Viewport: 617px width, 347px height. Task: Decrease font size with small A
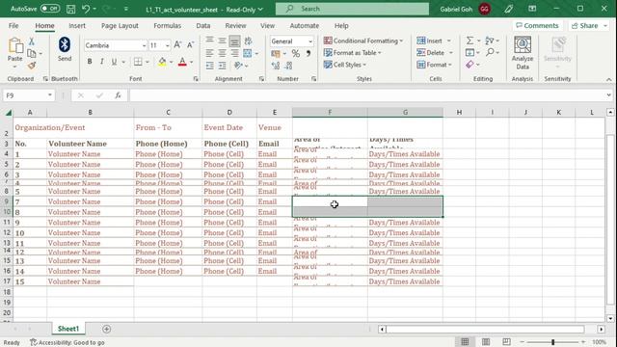[191, 45]
